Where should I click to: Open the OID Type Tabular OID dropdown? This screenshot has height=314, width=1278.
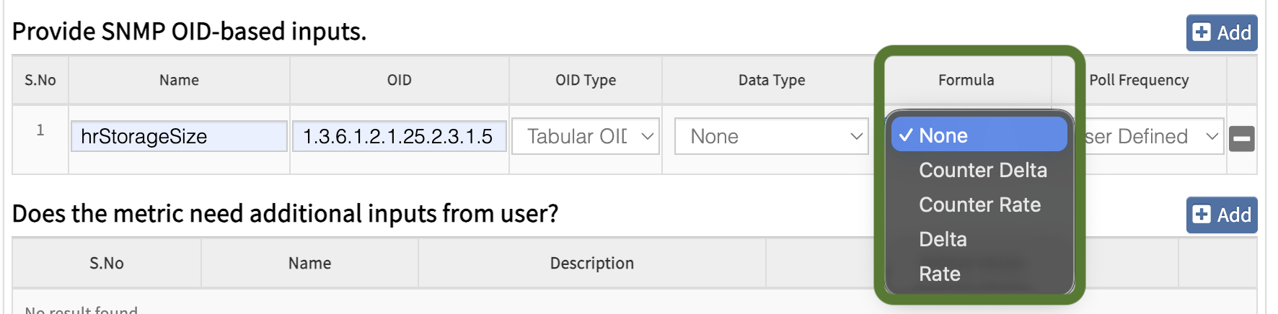[x=585, y=136]
